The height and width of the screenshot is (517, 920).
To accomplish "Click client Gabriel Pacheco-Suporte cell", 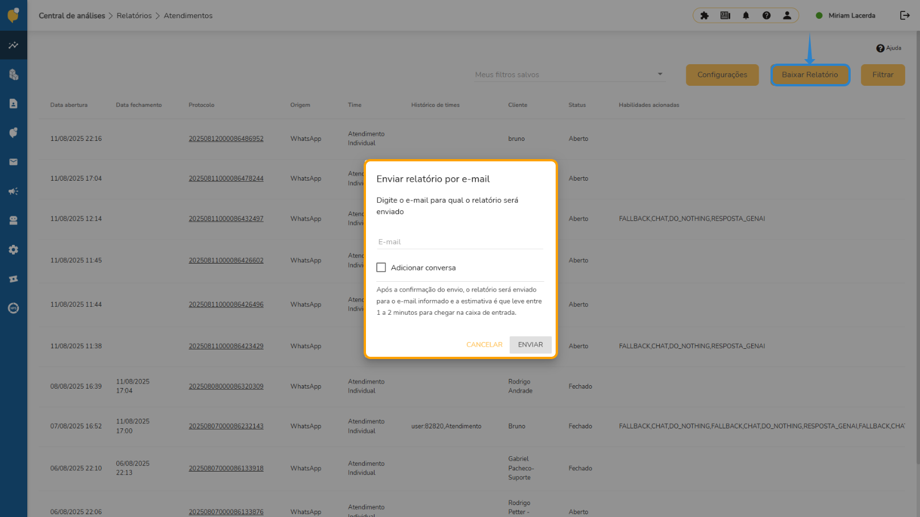I will [521, 468].
